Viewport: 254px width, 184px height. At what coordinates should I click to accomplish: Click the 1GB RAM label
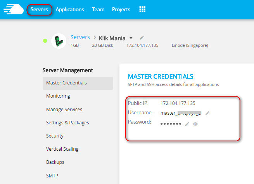click(75, 45)
